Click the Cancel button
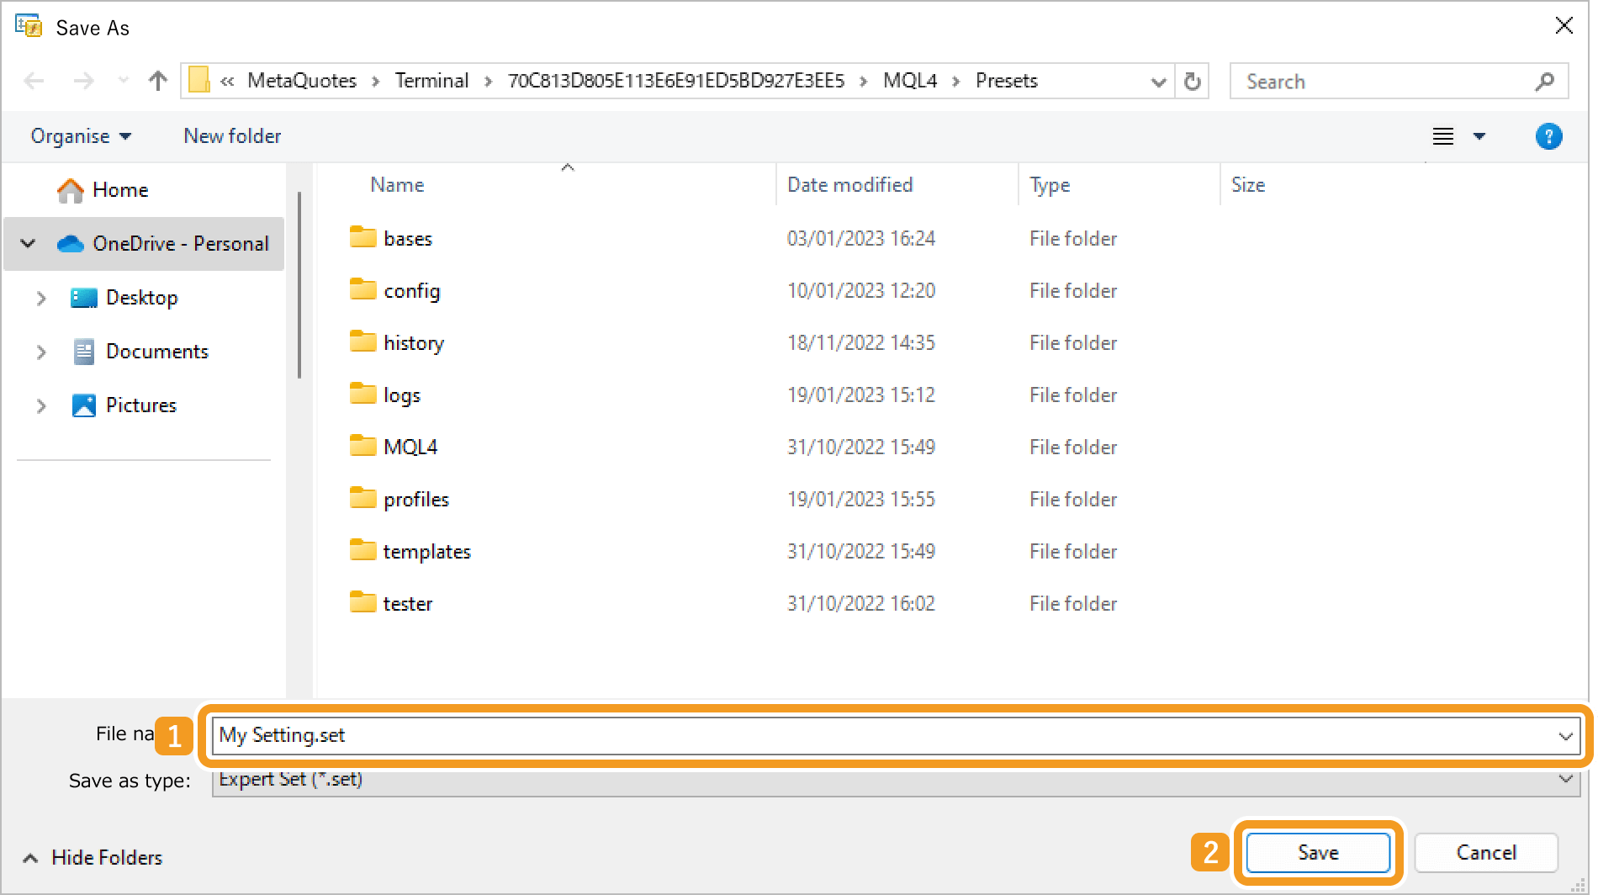 click(1486, 851)
